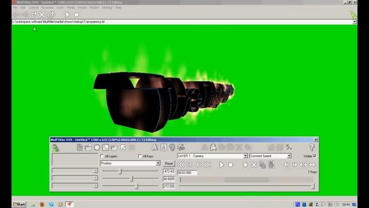Click the 40.6605 value field
The height and width of the screenshot is (208, 369).
coord(169,179)
